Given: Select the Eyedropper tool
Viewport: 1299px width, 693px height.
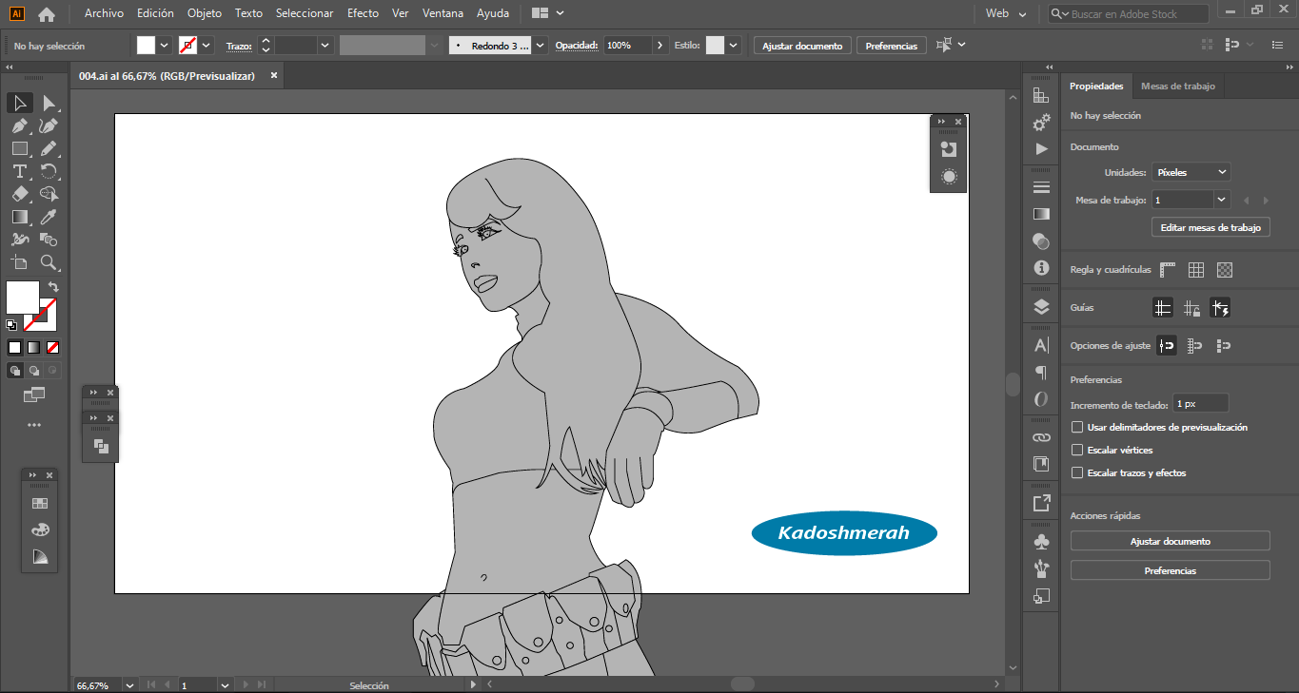Looking at the screenshot, I should [49, 217].
